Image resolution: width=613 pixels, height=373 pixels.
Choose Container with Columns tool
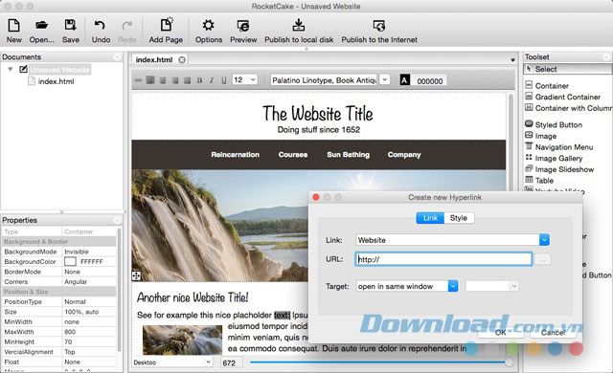(x=568, y=108)
